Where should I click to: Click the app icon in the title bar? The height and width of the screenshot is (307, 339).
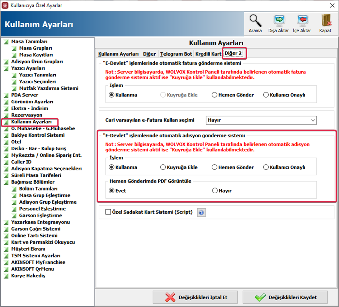[5, 5]
